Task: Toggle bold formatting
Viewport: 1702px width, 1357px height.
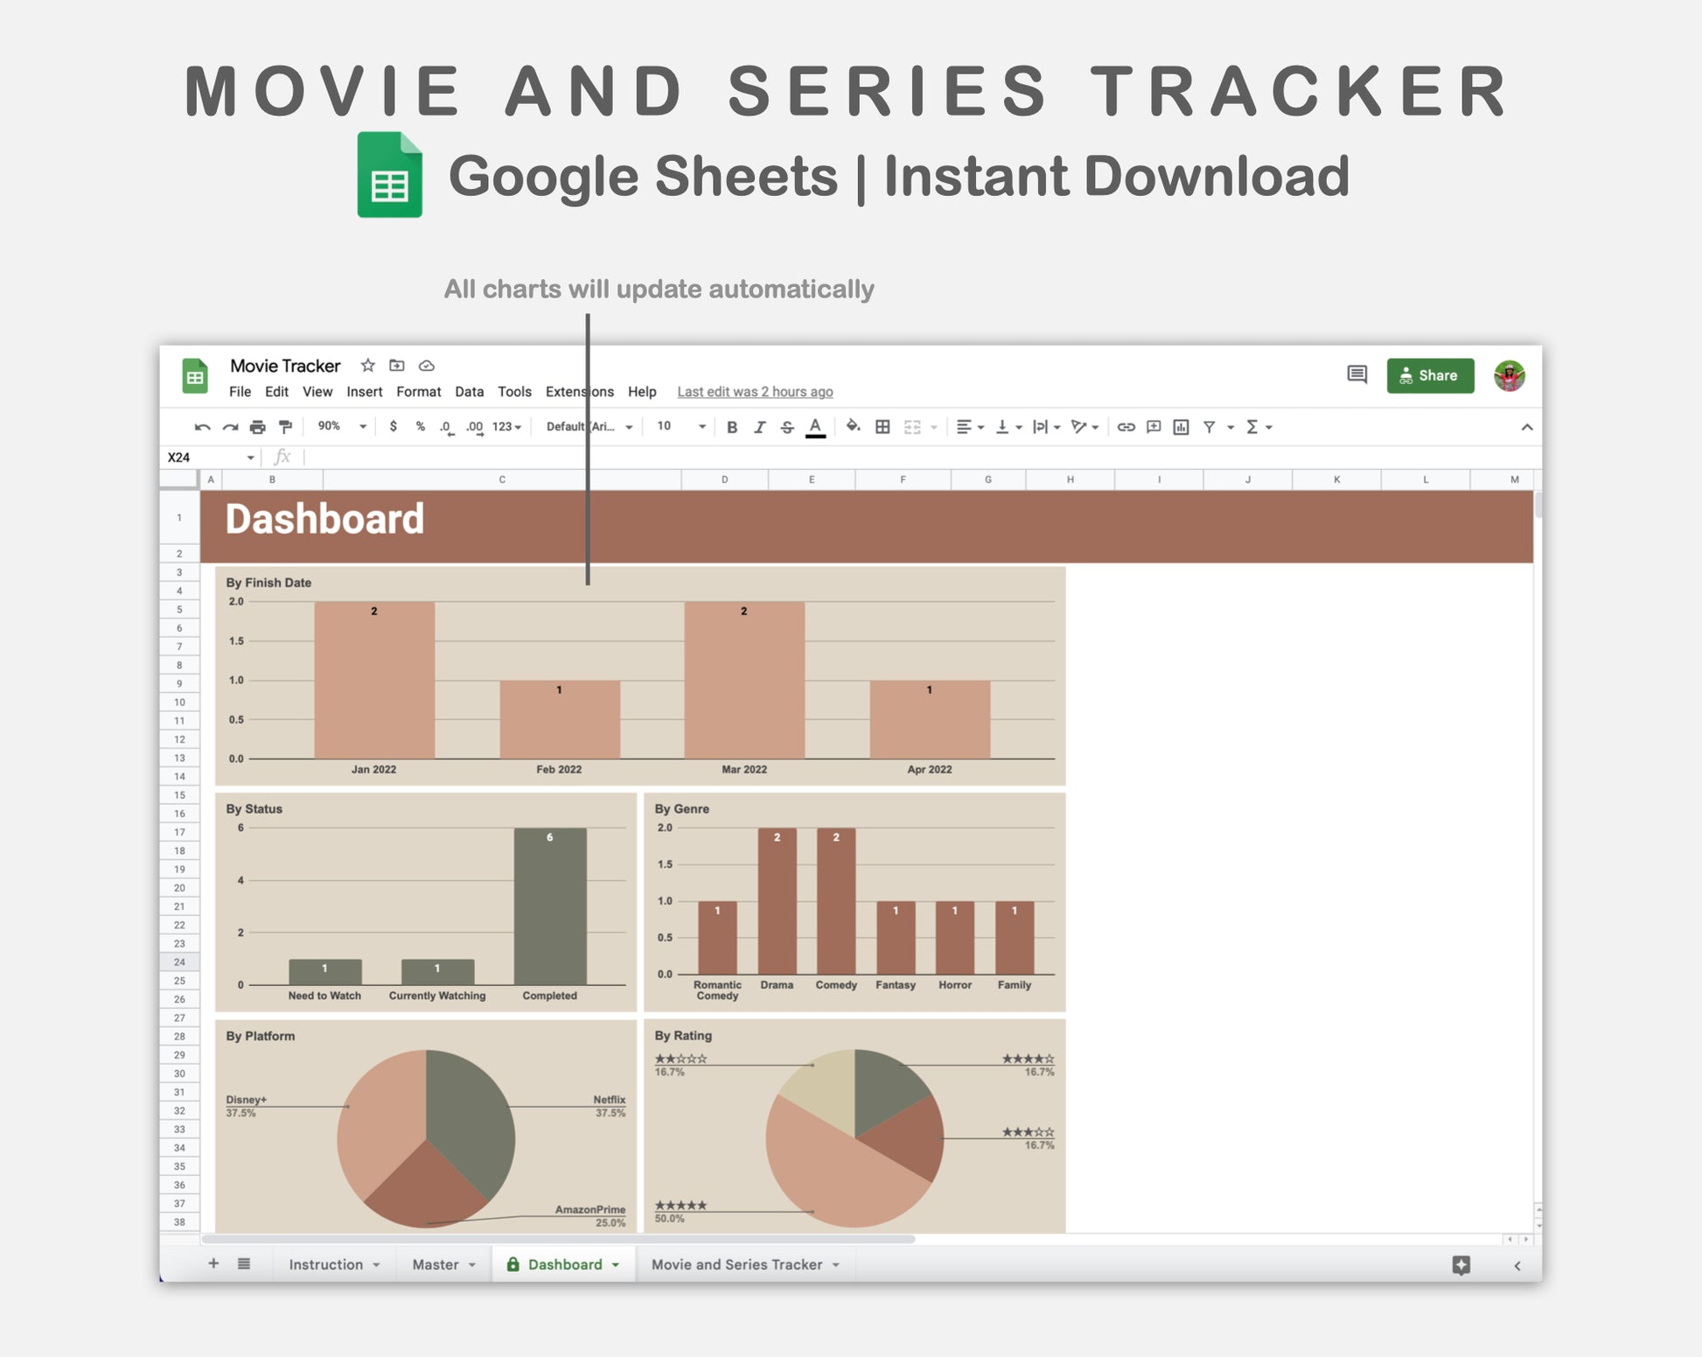Action: click(732, 427)
